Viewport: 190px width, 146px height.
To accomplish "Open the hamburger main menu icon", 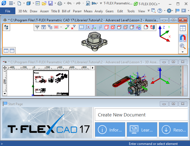I will [11, 3].
